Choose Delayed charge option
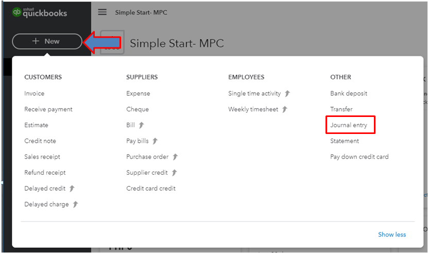The image size is (428, 253). pos(46,205)
